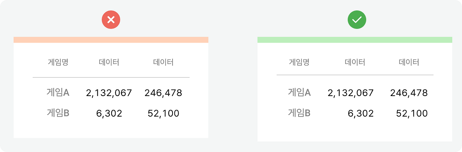Select the 게임A row label in the correct table

[x=299, y=93]
